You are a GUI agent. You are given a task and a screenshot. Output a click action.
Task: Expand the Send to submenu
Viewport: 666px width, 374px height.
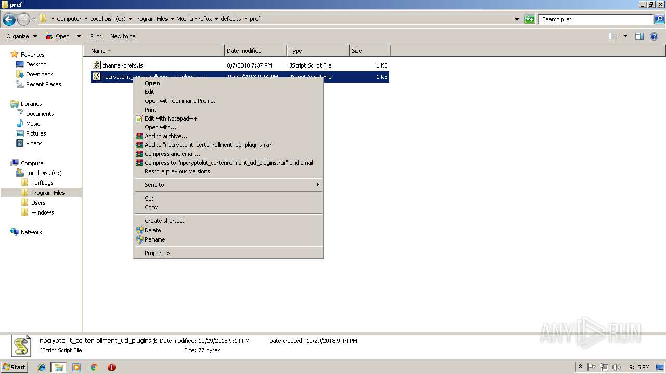(228, 185)
